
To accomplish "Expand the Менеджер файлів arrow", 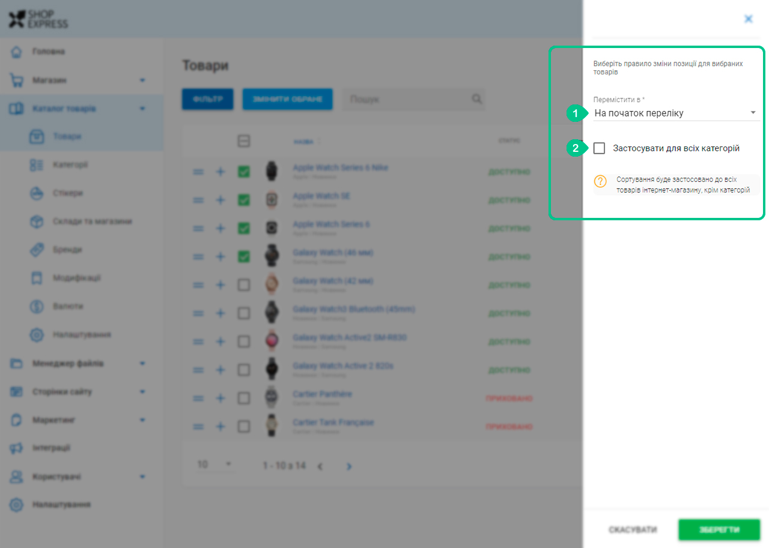I will click(142, 363).
